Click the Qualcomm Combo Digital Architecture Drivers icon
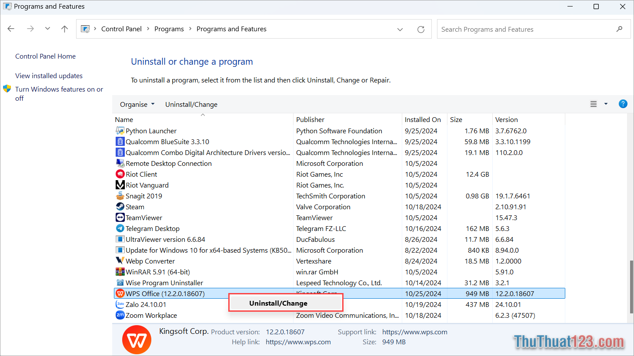The height and width of the screenshot is (356, 634). click(120, 152)
